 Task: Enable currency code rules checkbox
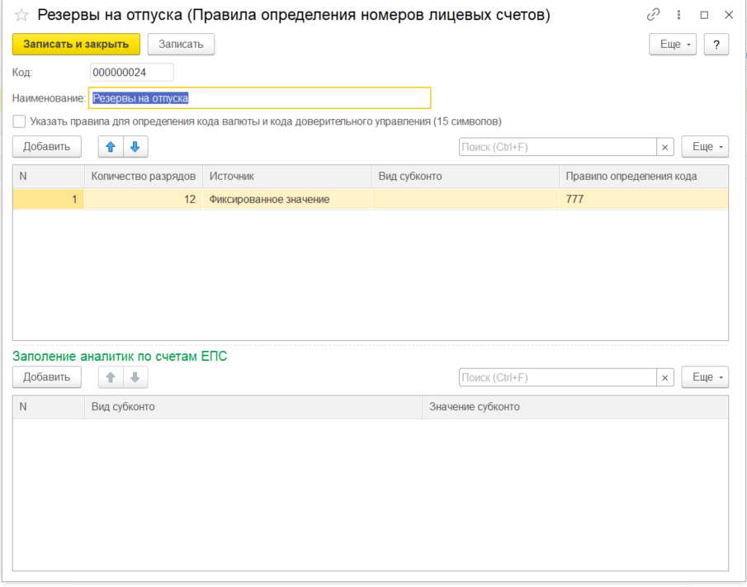click(19, 121)
